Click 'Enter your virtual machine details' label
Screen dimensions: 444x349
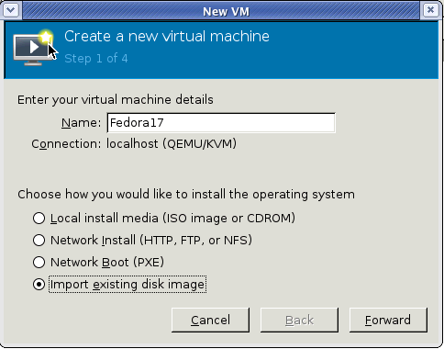pyautogui.click(x=116, y=100)
